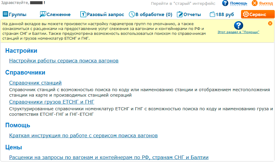Click the orange X exit icon
The width and height of the screenshot is (276, 163).
pos(255,3)
